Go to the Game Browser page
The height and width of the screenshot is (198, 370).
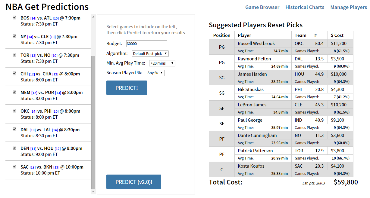click(262, 7)
